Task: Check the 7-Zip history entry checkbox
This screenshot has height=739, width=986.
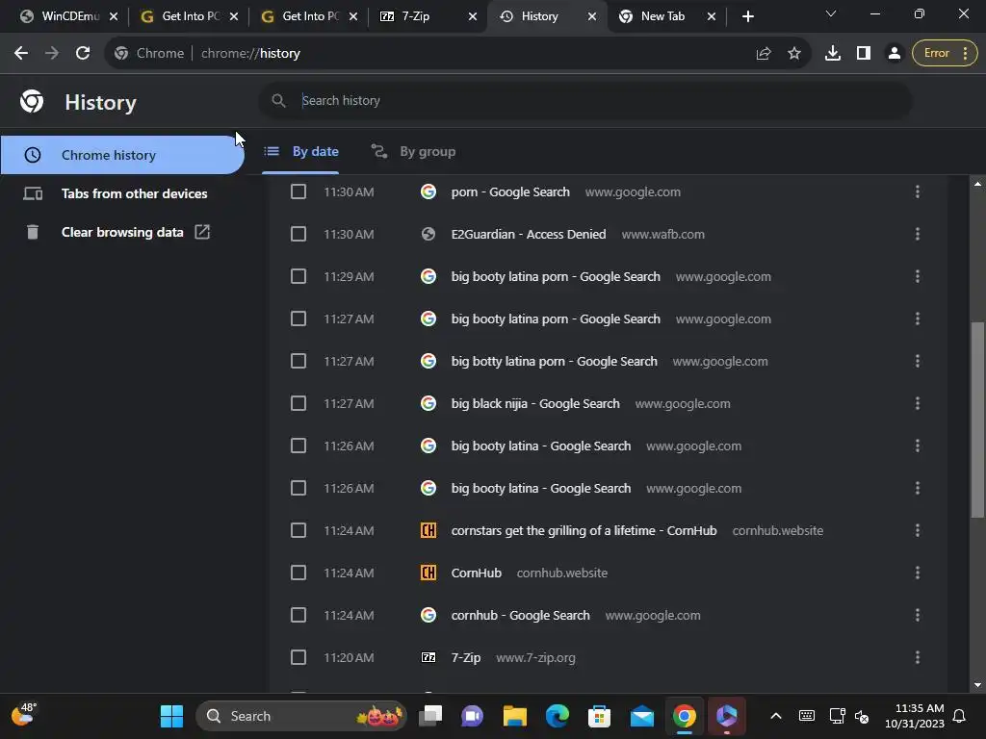Action: tap(298, 657)
